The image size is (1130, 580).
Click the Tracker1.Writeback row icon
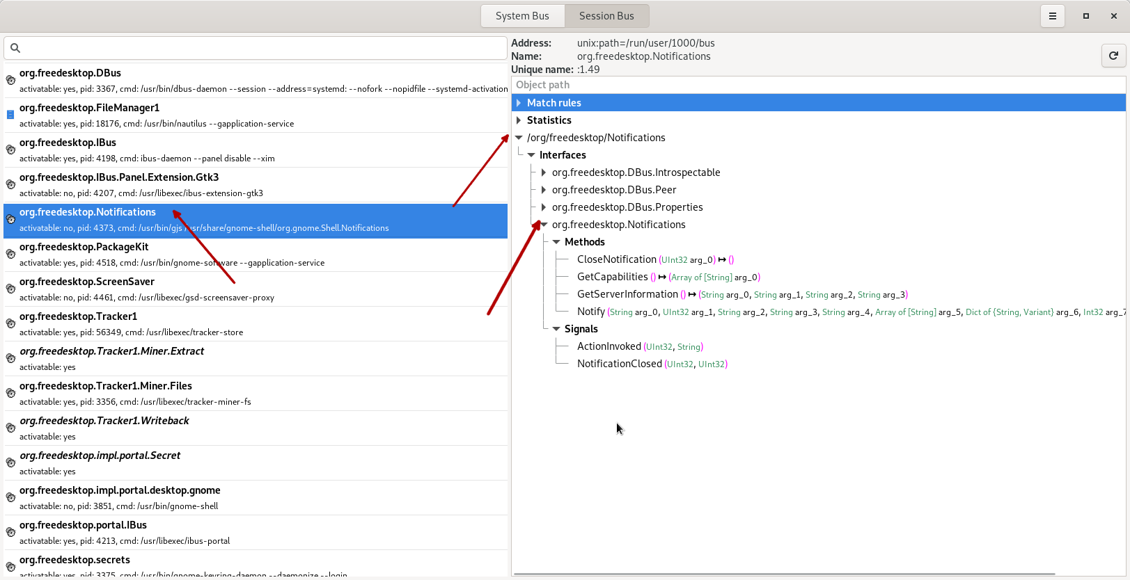10,428
